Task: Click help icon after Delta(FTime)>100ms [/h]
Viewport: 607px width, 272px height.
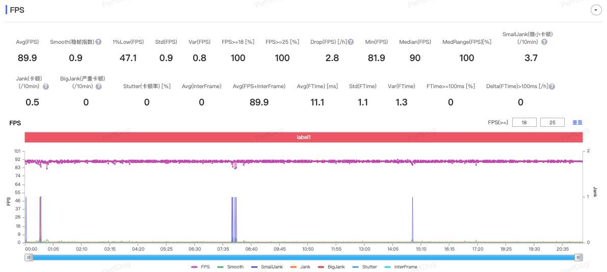Action: point(552,87)
